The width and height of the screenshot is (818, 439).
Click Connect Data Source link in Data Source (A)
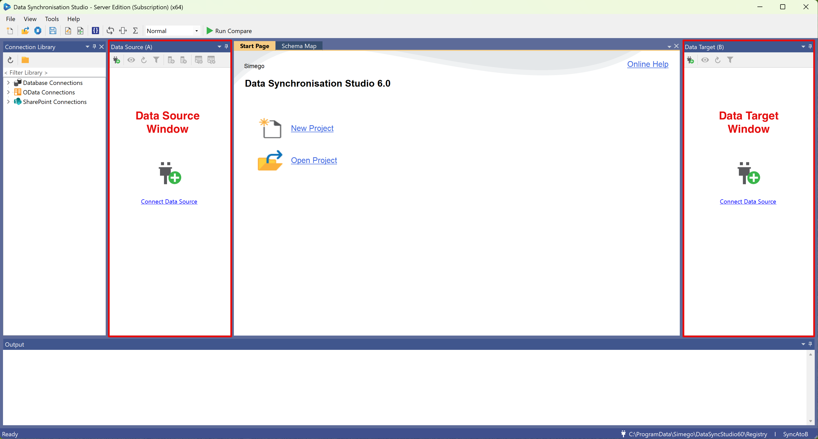coord(169,201)
